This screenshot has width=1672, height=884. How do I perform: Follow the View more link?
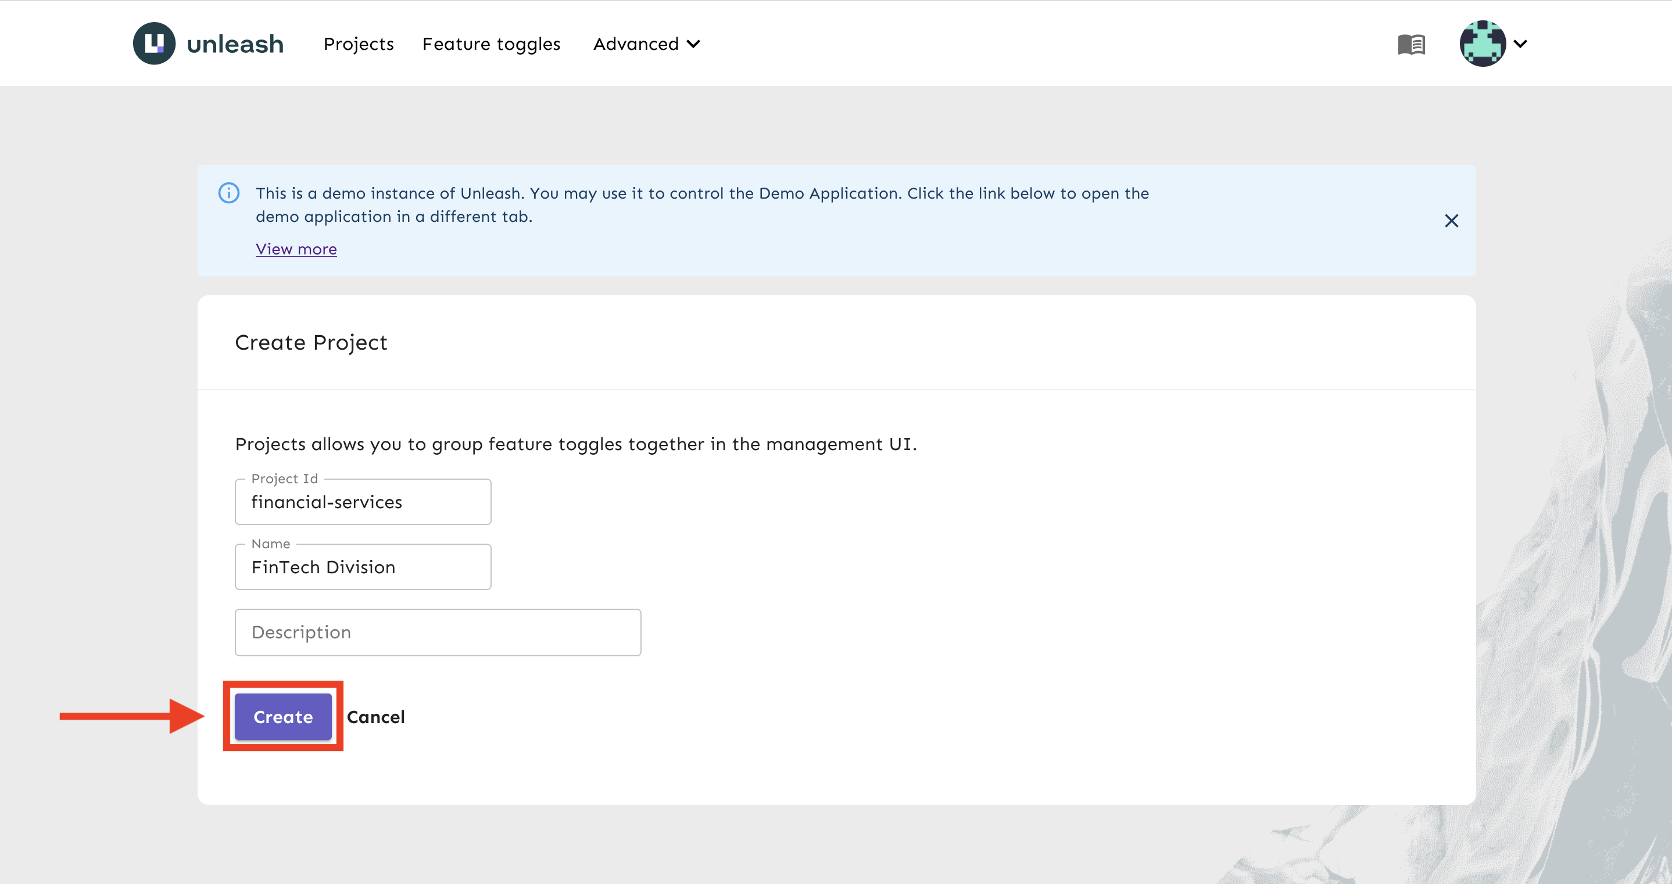point(296,249)
